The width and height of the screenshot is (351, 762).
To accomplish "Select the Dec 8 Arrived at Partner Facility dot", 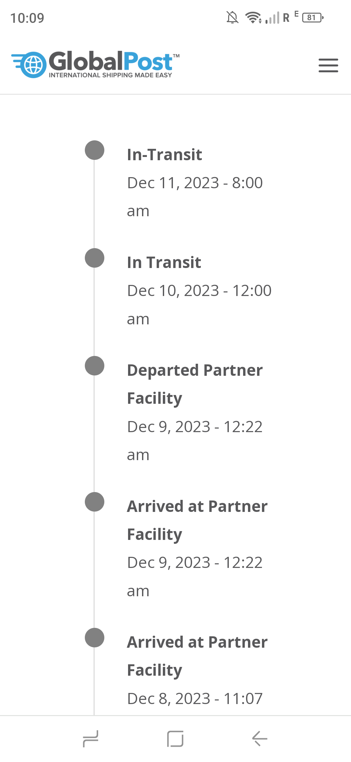I will 95,638.
